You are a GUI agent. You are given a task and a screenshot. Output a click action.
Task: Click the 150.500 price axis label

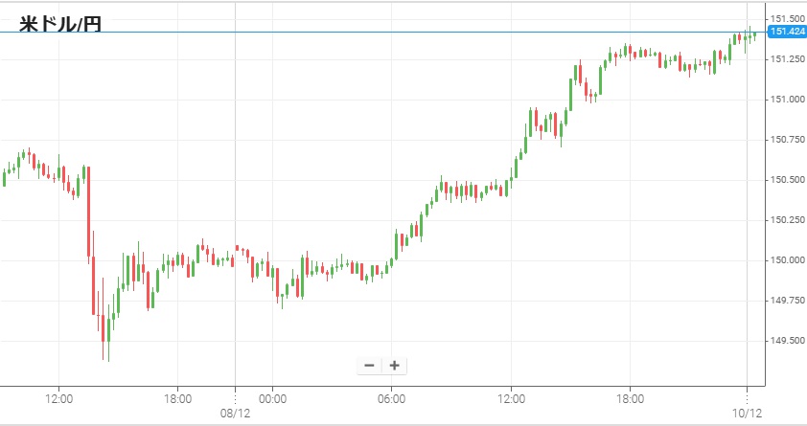pyautogui.click(x=787, y=179)
